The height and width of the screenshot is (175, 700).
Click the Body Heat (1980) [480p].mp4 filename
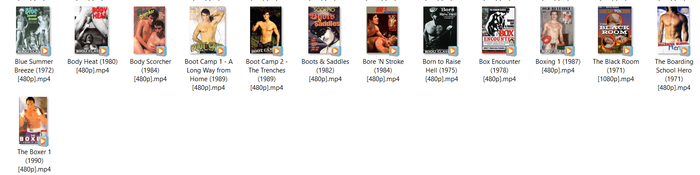tap(92, 66)
